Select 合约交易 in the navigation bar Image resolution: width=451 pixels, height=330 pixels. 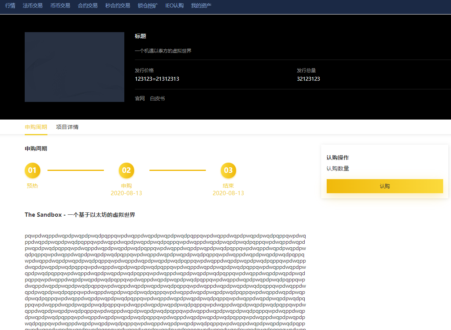click(88, 6)
